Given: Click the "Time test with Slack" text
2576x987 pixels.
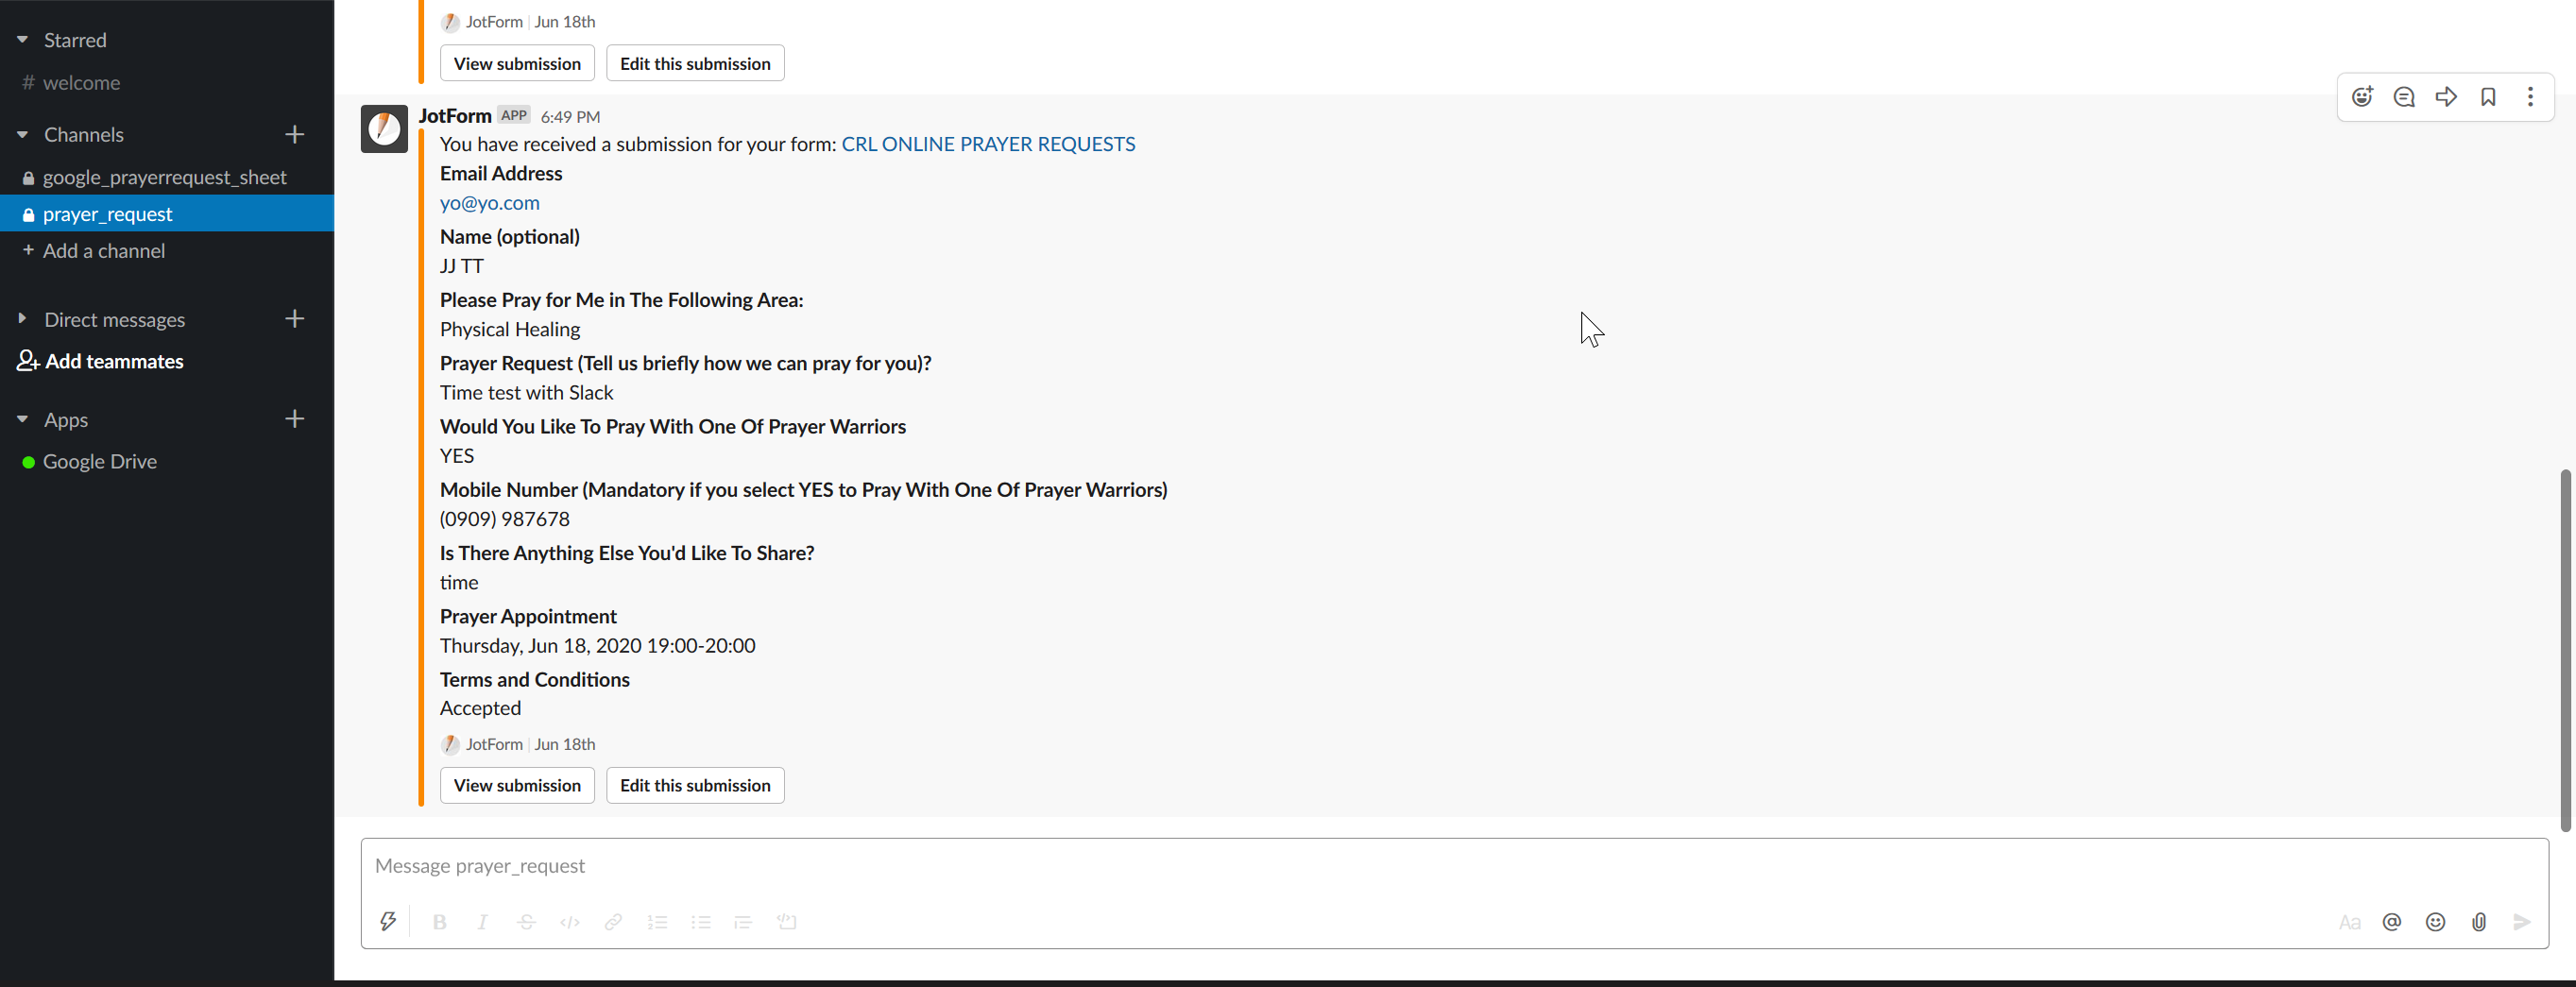Looking at the screenshot, I should 527,393.
